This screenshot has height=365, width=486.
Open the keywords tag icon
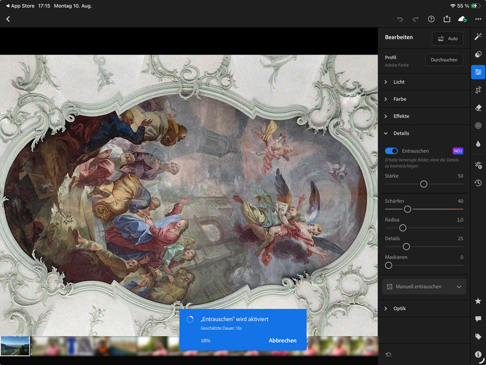pos(478,336)
